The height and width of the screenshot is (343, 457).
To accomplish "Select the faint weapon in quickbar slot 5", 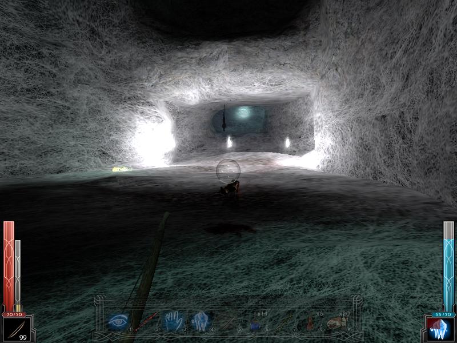I will point(228,322).
